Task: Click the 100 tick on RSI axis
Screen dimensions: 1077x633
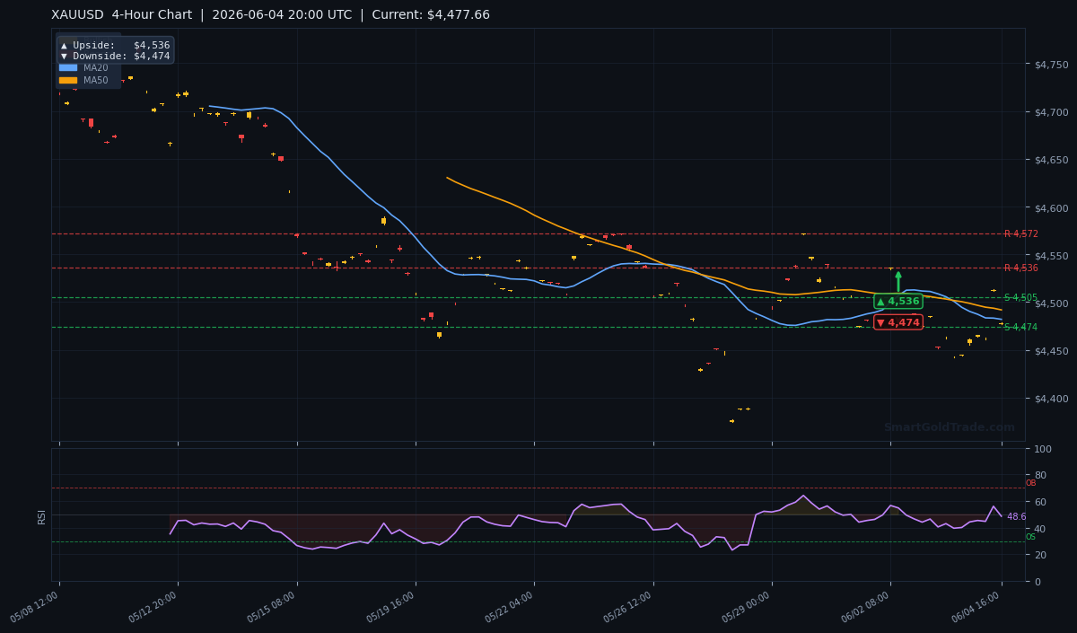Action: tap(1043, 448)
